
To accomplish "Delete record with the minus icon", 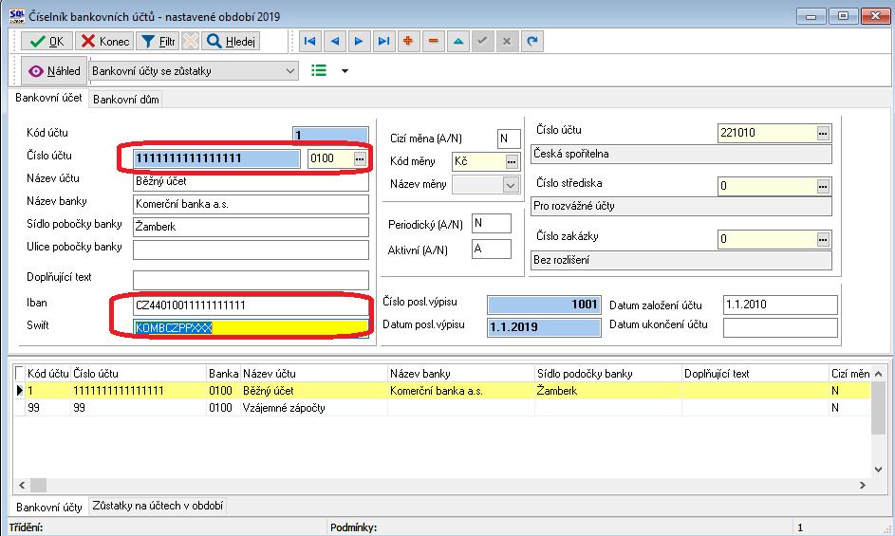I will click(433, 41).
